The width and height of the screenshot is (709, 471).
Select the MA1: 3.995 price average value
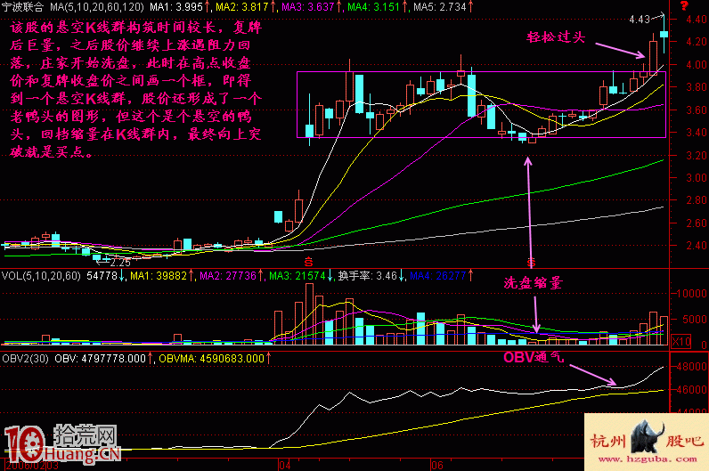(176, 7)
